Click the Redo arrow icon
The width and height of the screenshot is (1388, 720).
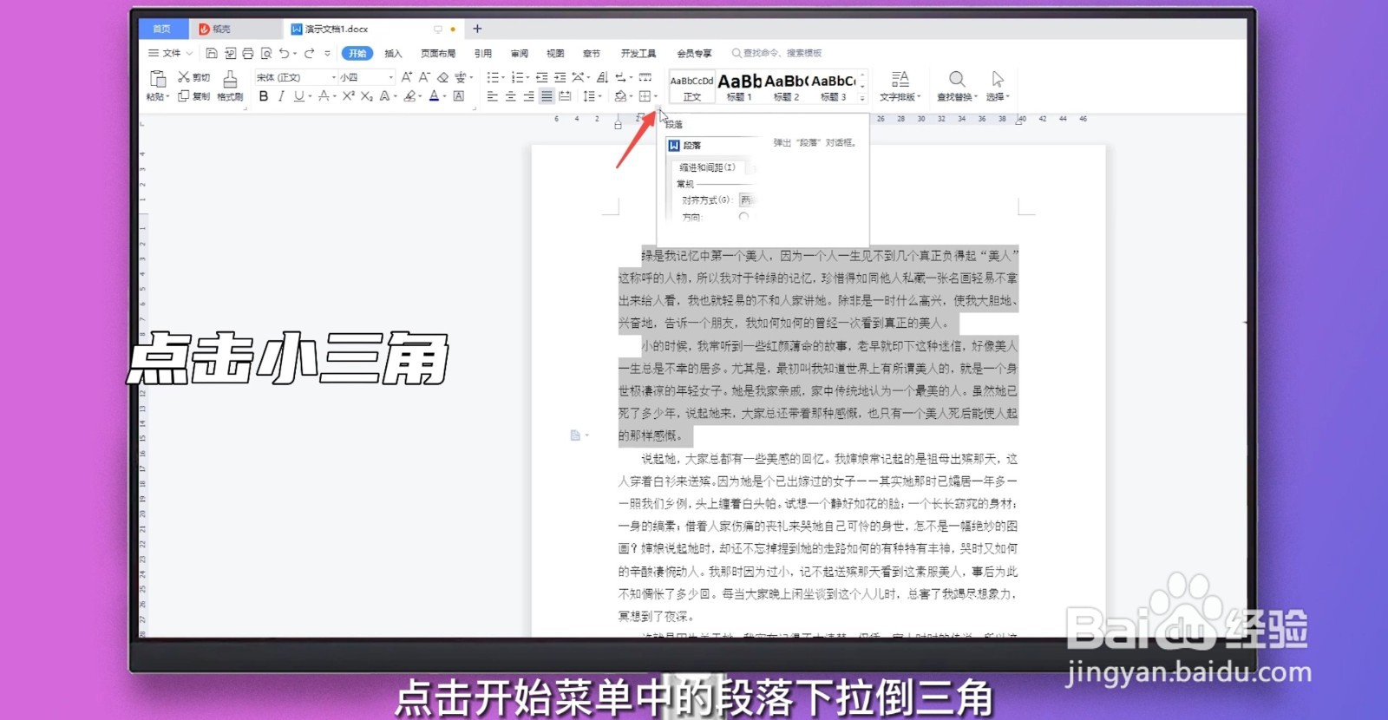click(309, 53)
